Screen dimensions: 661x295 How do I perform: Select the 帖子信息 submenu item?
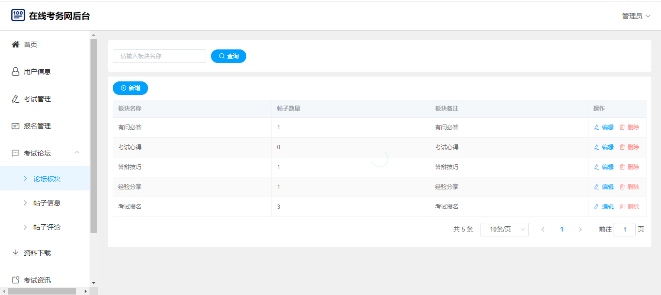coord(45,203)
